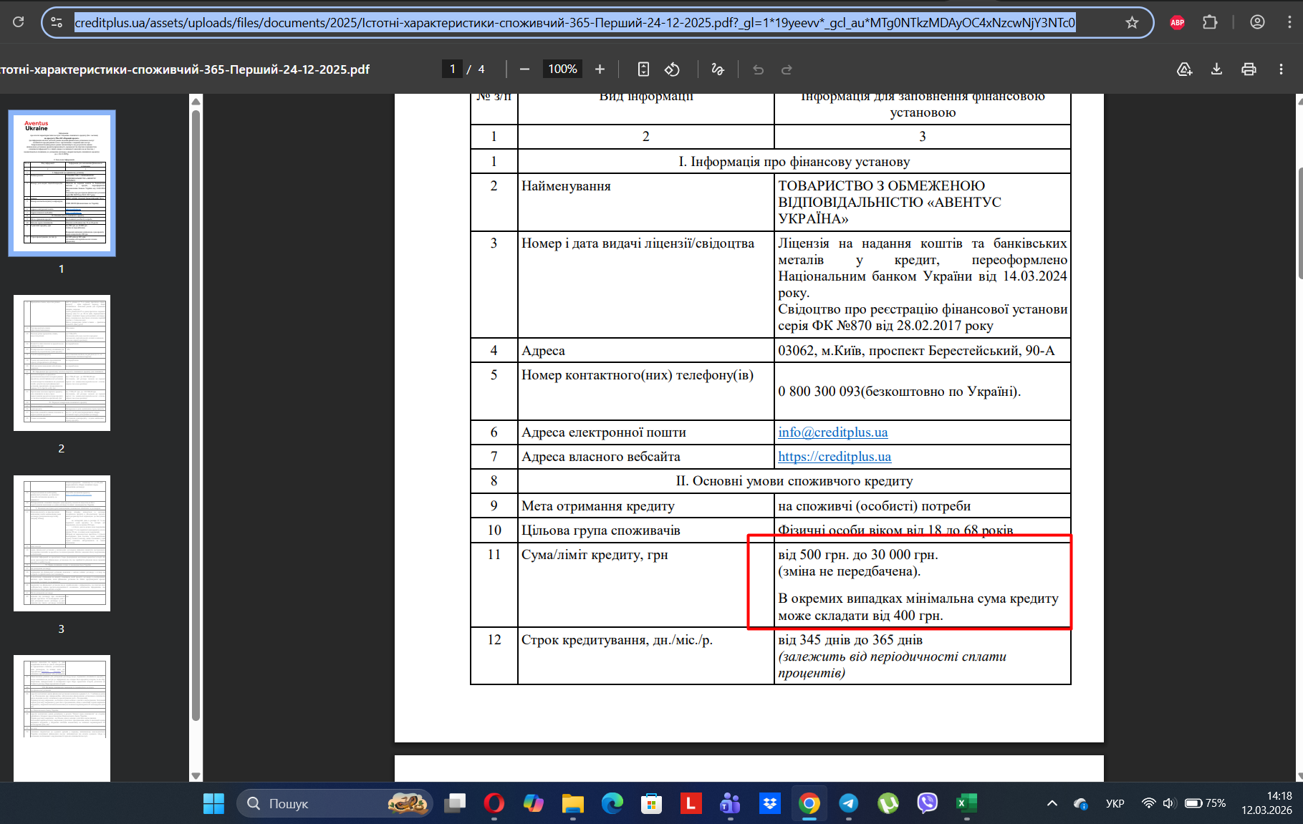Screen dimensions: 1303x824
Task: Open the Windows Start menu
Action: click(x=213, y=803)
